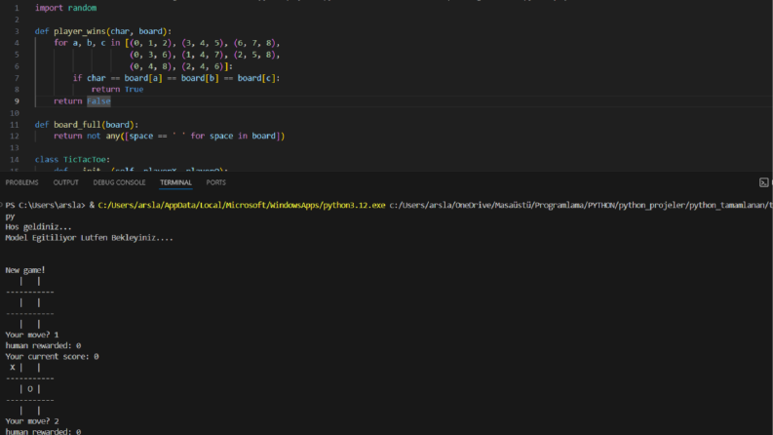Click the highlighted 'False' keyword
Viewport: 773px width, 435px height.
[98, 101]
